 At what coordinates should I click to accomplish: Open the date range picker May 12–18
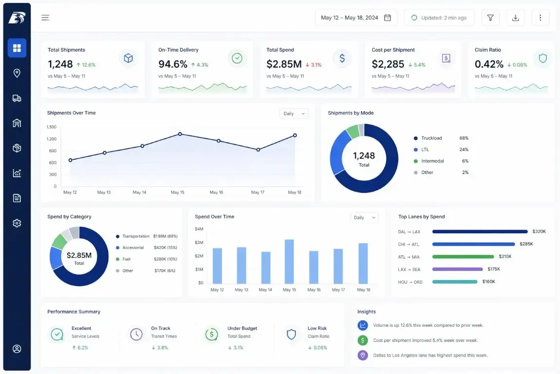(356, 18)
